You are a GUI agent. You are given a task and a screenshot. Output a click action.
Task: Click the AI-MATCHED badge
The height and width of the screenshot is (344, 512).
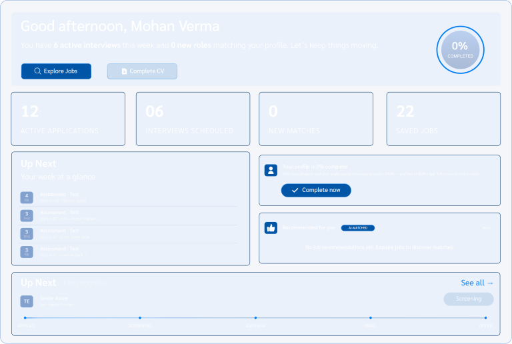(x=358, y=228)
